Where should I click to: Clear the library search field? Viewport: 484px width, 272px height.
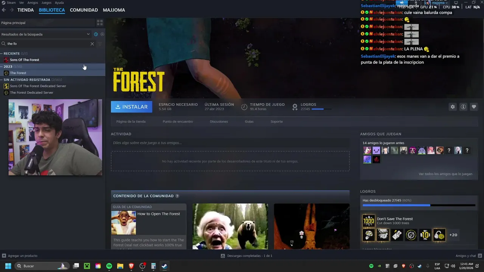tap(92, 44)
